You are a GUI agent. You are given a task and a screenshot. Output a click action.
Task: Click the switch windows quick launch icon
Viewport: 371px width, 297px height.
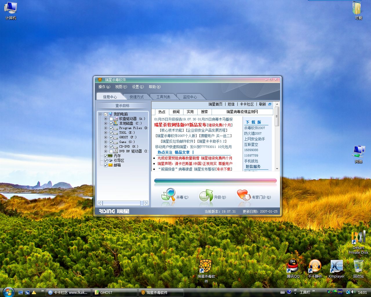(27, 292)
